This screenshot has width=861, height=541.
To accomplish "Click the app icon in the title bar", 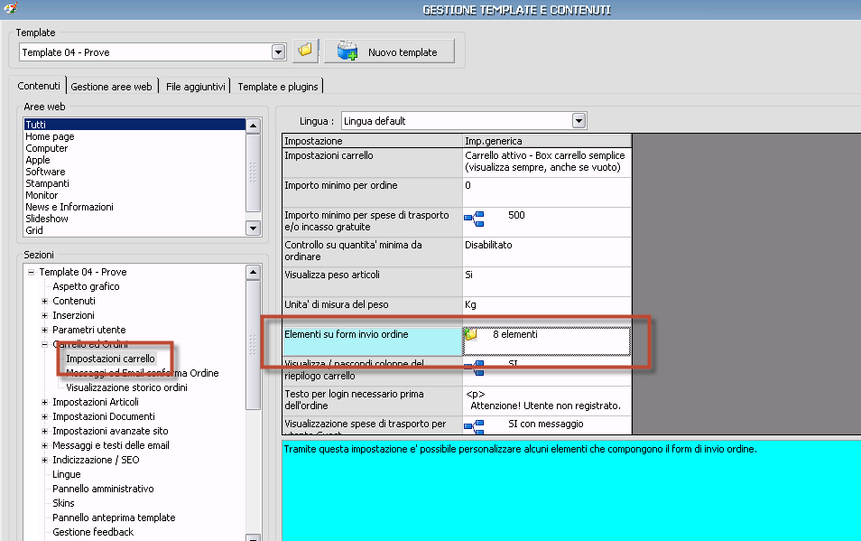I will 10,8.
